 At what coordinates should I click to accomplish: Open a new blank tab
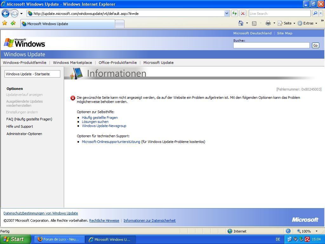pyautogui.click(x=120, y=24)
